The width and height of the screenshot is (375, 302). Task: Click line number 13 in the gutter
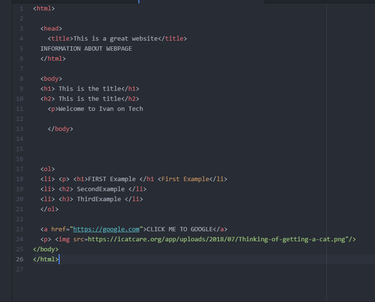20,129
